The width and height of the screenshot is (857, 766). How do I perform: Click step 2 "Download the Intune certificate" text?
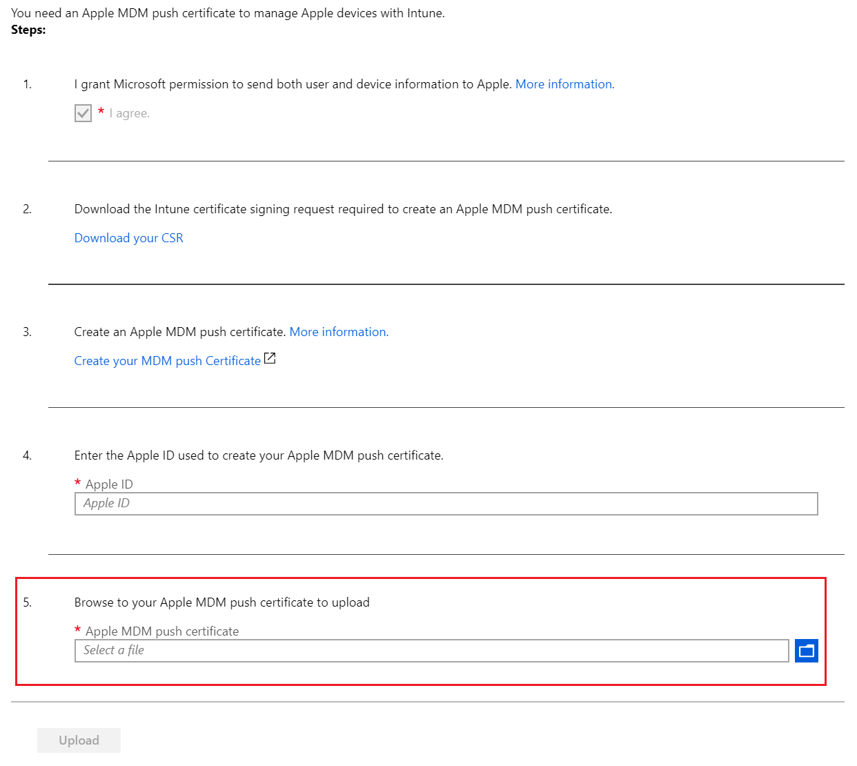(343, 209)
